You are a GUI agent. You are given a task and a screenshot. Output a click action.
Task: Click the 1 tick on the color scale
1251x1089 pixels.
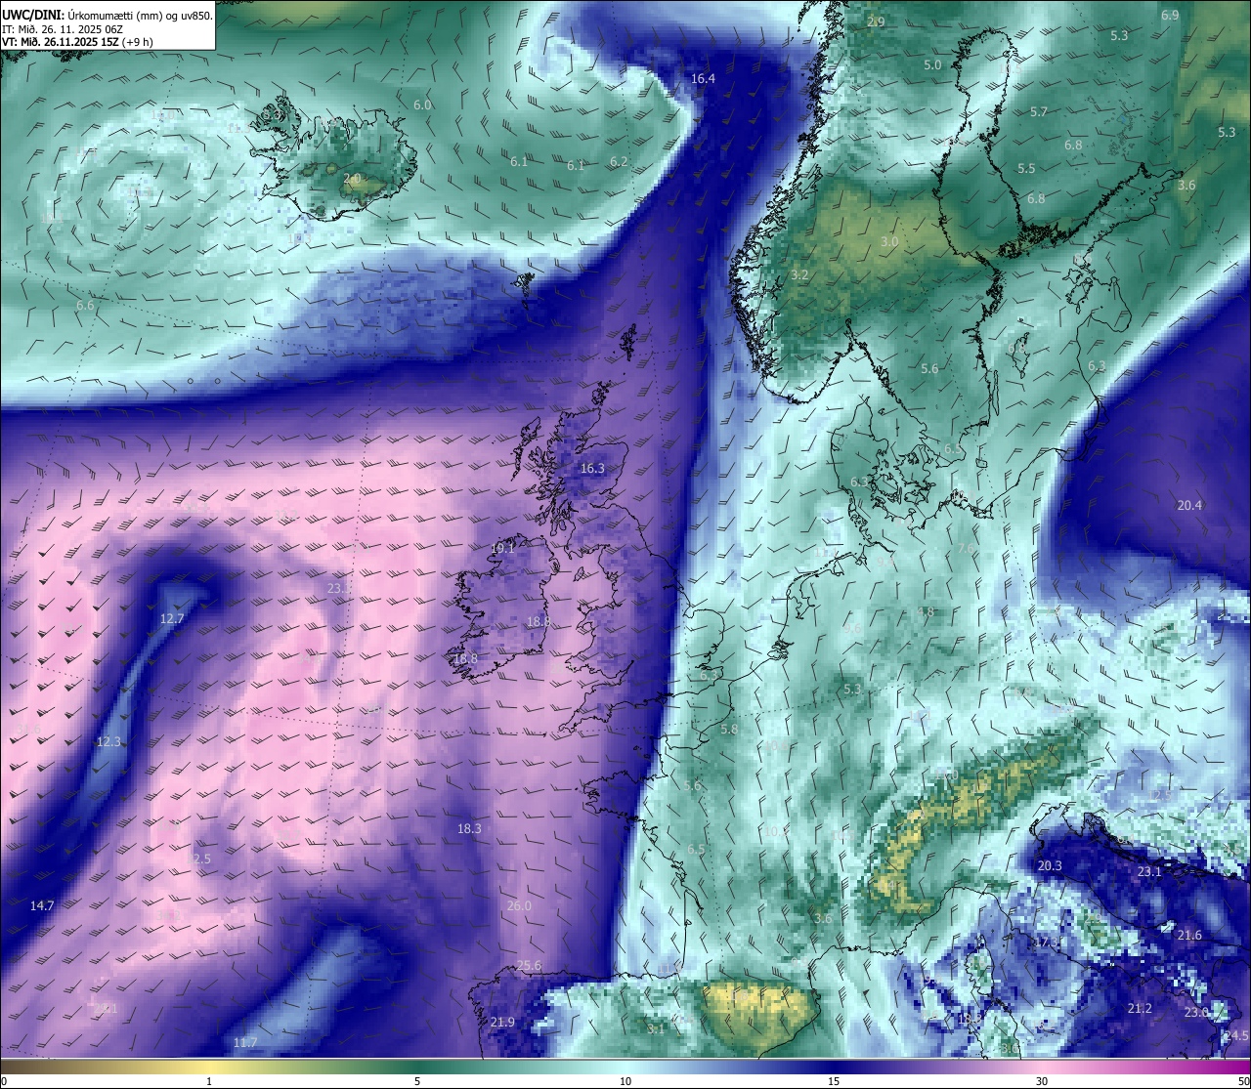tap(209, 1081)
